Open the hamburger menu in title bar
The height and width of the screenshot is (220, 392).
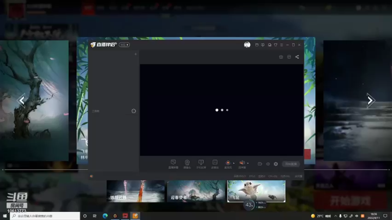[x=281, y=45]
